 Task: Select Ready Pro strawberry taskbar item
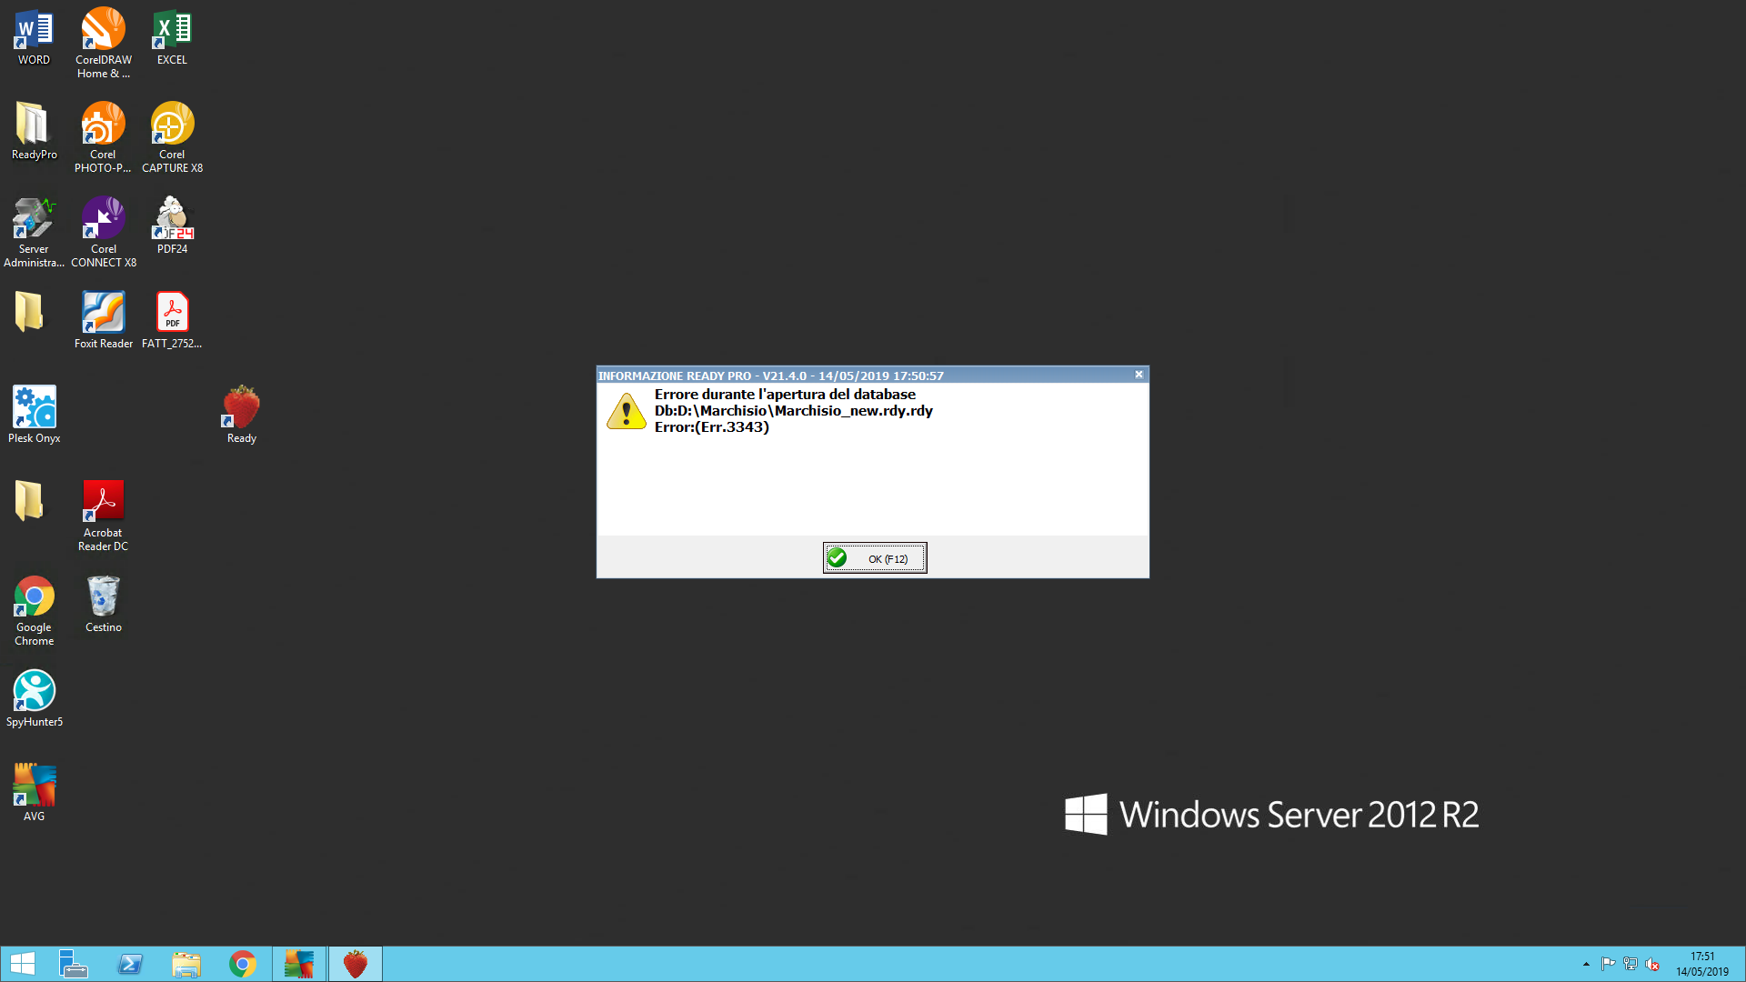click(x=356, y=964)
